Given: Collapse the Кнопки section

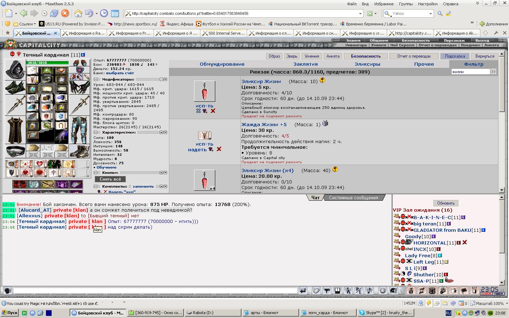Looking at the screenshot, I should [x=95, y=173].
